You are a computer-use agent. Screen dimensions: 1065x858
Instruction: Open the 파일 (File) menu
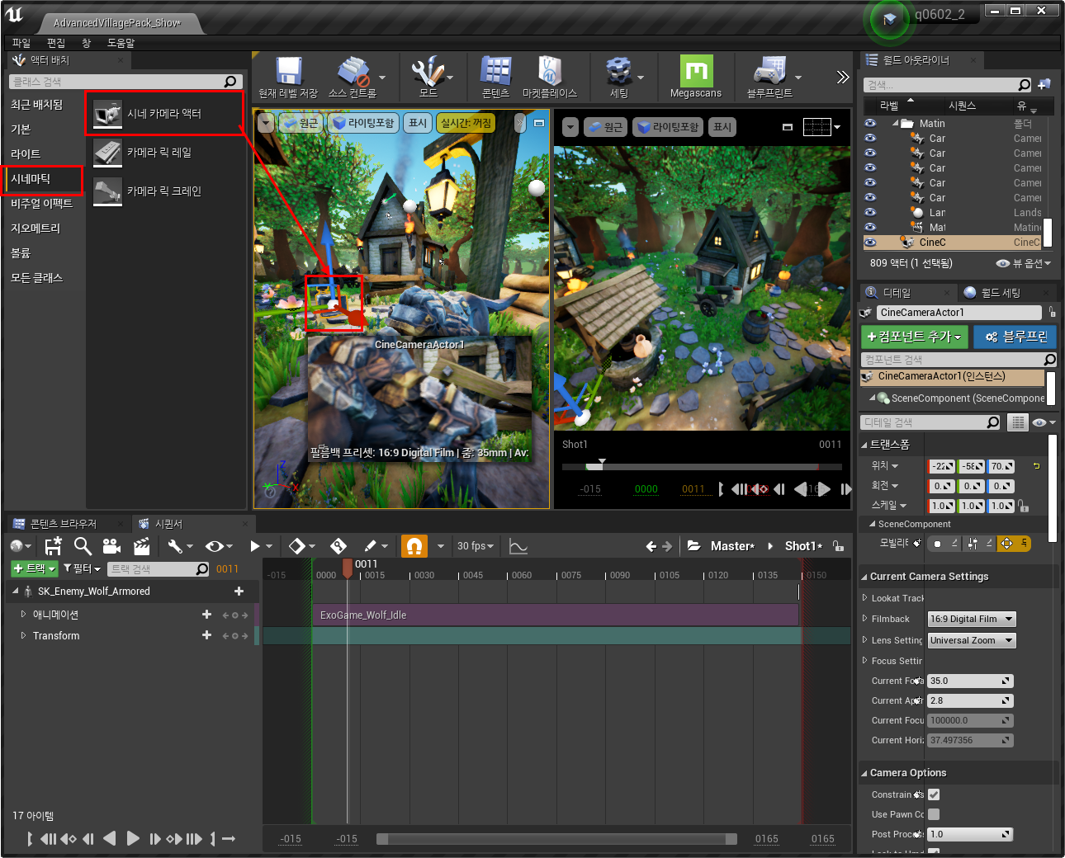[21, 43]
